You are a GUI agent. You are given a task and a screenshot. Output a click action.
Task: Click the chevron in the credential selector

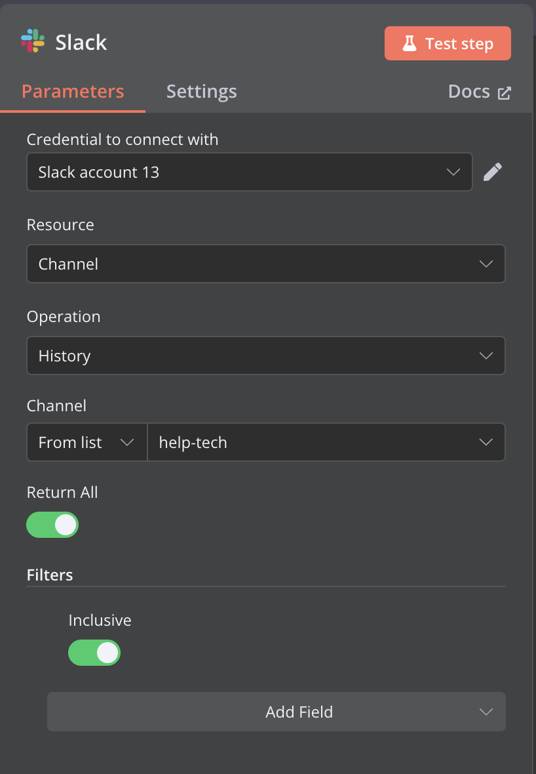pos(453,172)
